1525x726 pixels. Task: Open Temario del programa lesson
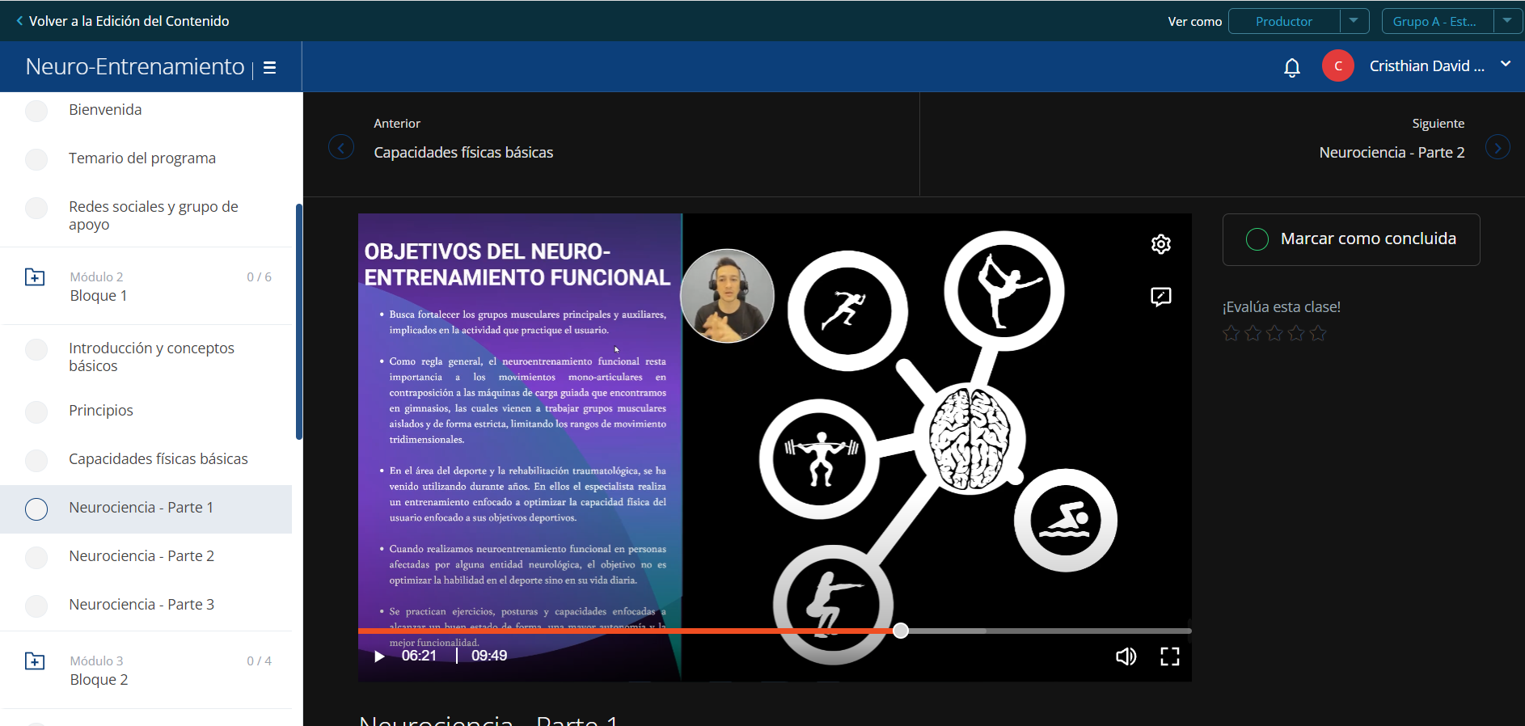click(x=142, y=158)
